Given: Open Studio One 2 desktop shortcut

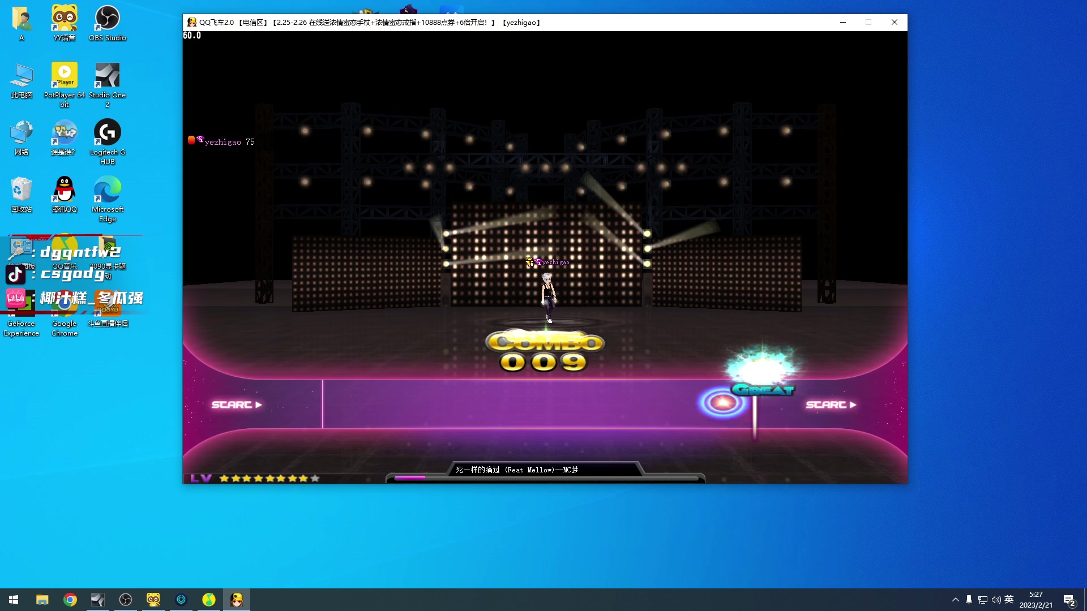Looking at the screenshot, I should pos(108,85).
